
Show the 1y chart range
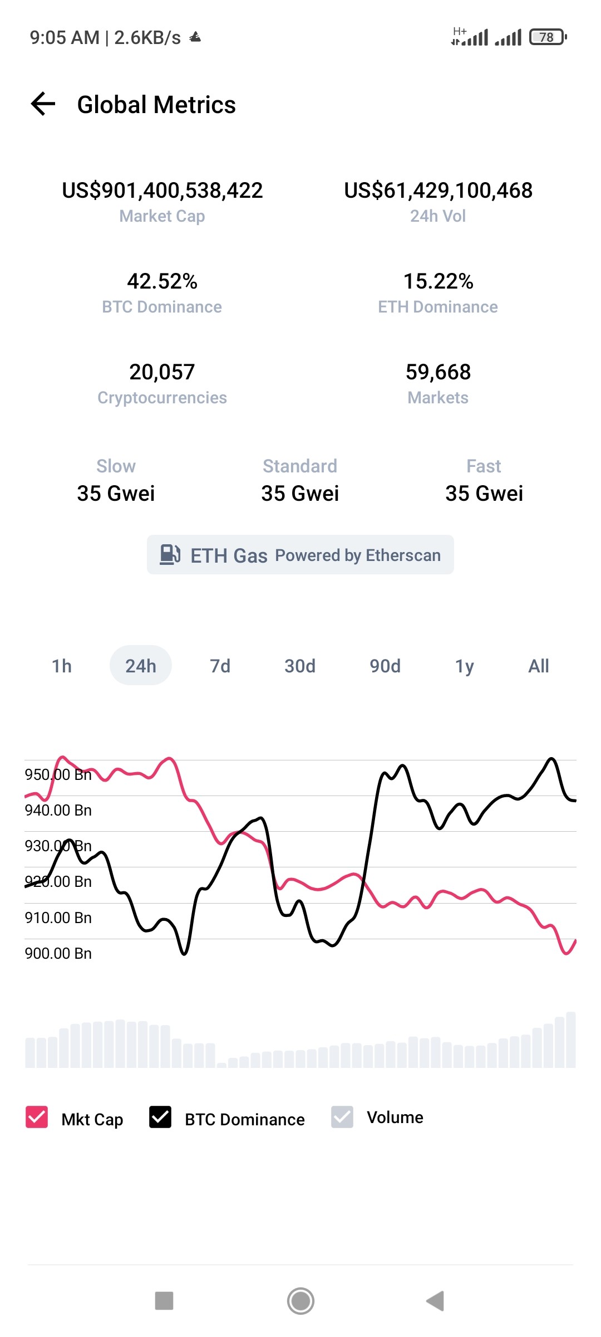pos(465,666)
